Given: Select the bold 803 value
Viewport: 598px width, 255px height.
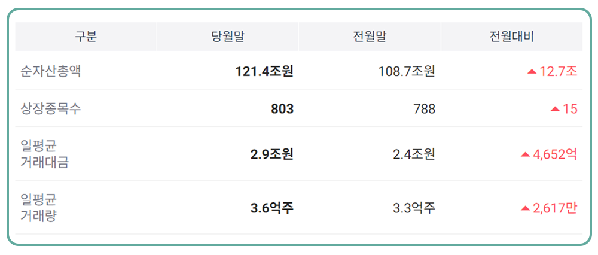Looking at the screenshot, I should point(282,109).
